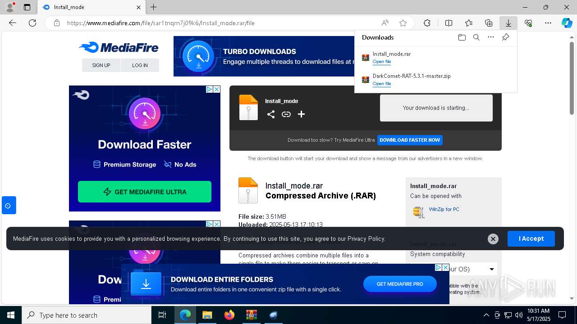Open Favorites list
Image resolution: width=577 pixels, height=324 pixels.
469,23
